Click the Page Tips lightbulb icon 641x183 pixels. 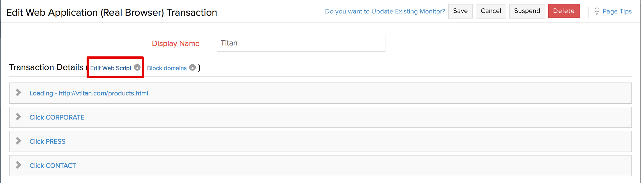tap(597, 12)
